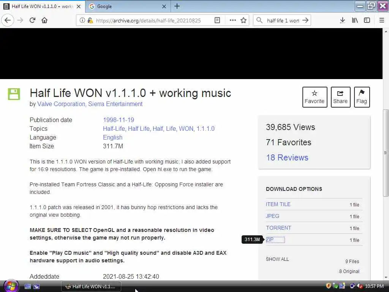Viewport: 389px width, 292px height.
Task: Download the JPEG file
Action: pos(272,216)
